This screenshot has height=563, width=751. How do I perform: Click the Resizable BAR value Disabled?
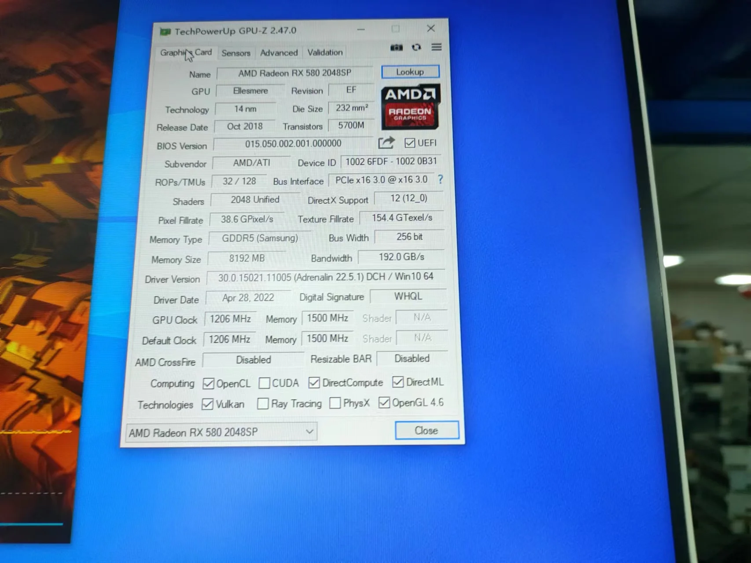pyautogui.click(x=412, y=358)
